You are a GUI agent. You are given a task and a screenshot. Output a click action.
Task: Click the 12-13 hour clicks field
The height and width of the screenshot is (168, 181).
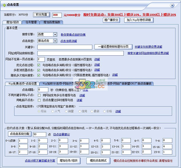pos(106,147)
